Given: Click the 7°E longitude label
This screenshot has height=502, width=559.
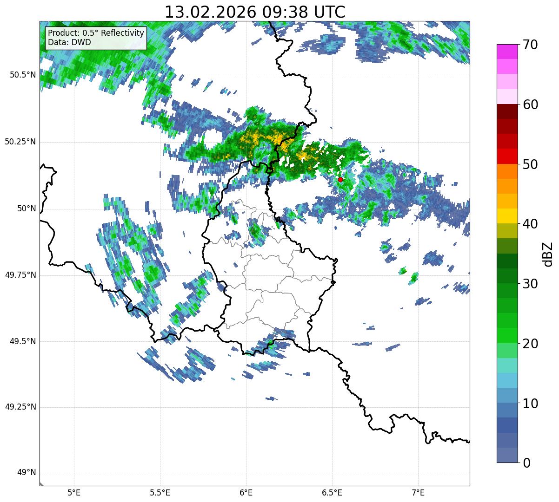Looking at the screenshot, I should click(418, 492).
